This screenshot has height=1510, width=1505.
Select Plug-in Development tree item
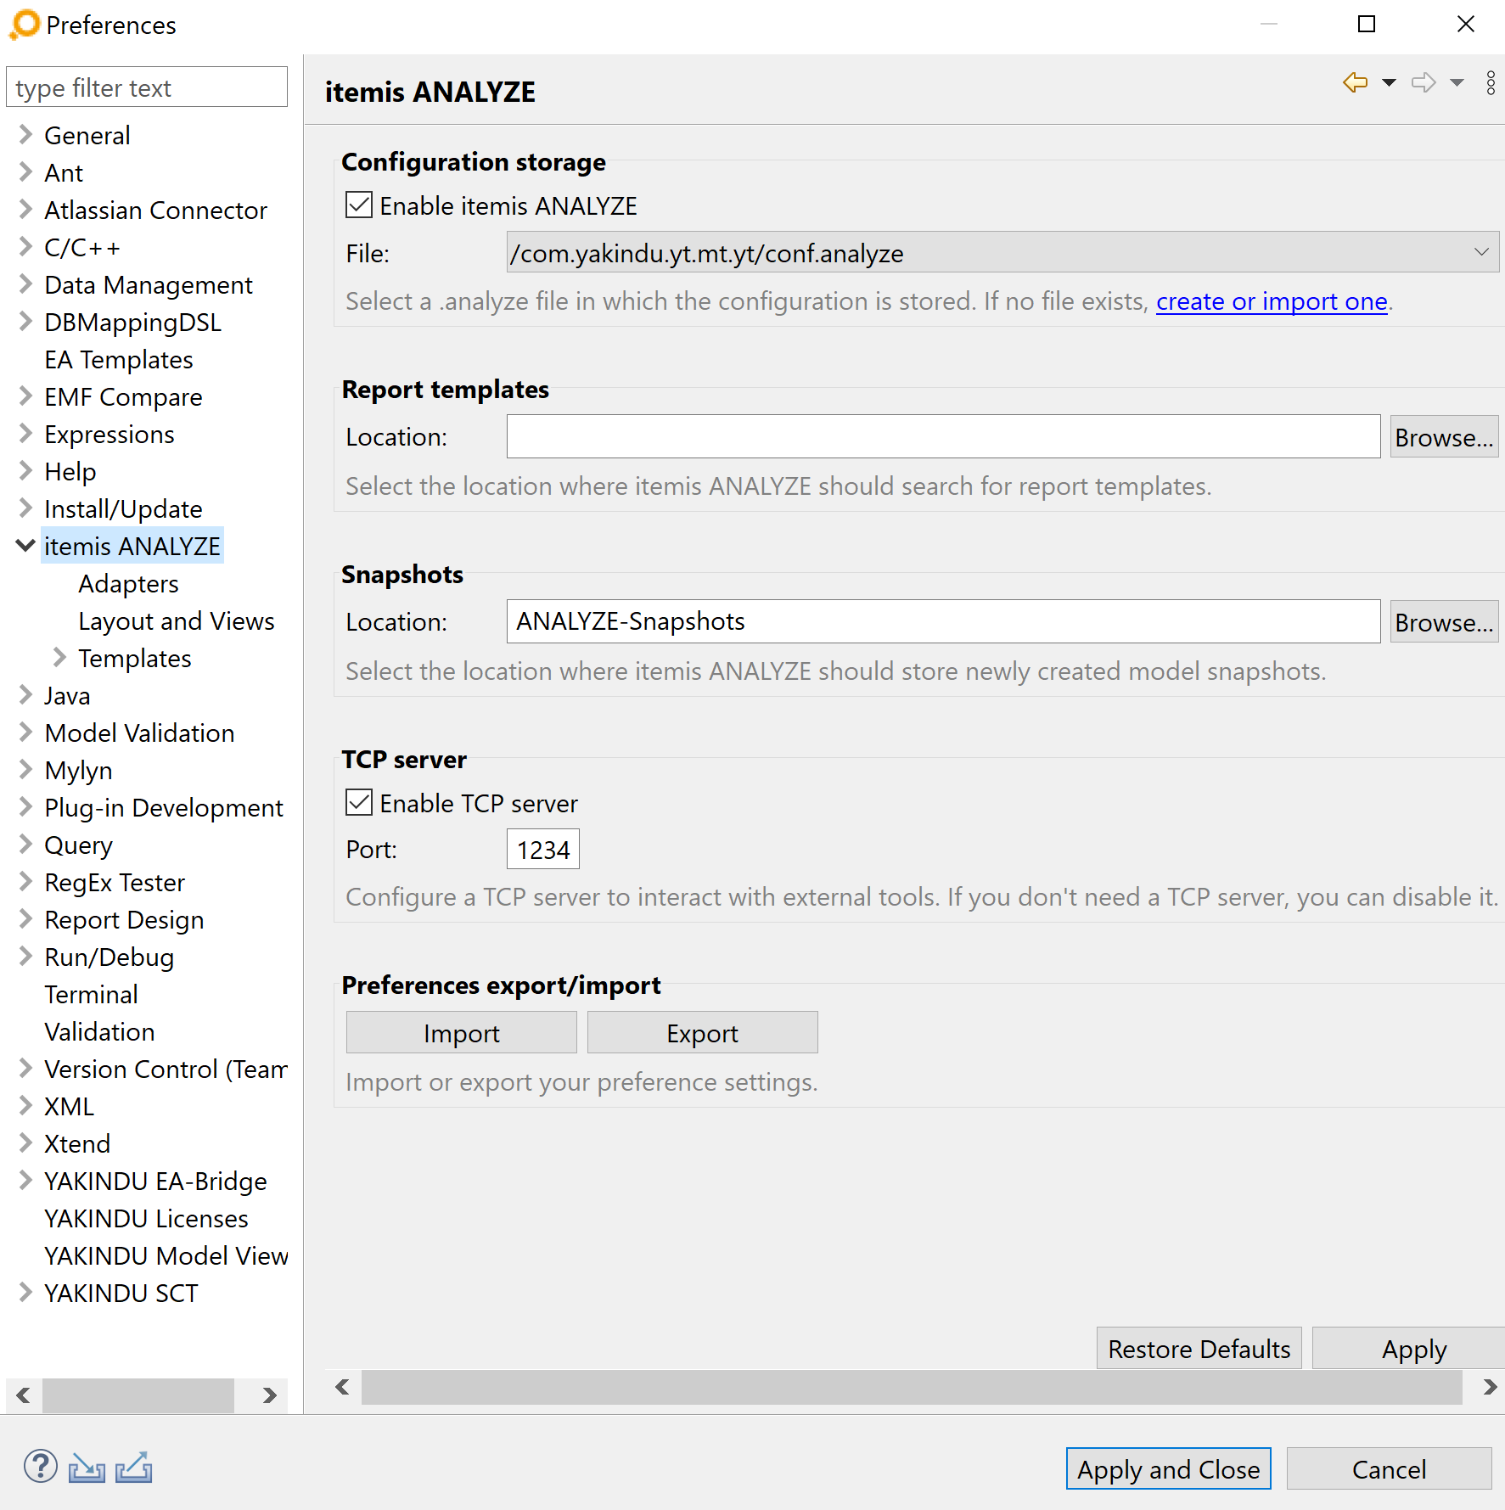point(164,808)
